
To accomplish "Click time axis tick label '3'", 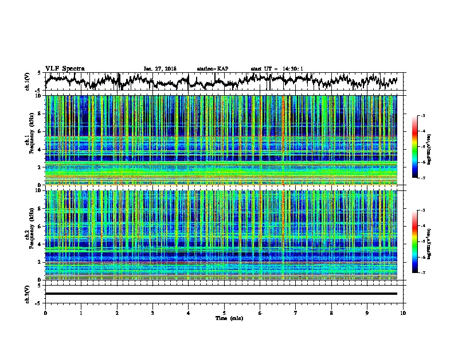I will 152,313.
